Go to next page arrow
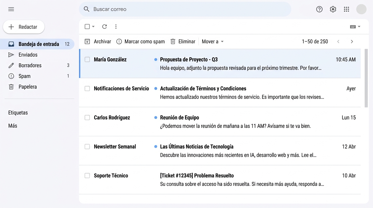 (x=352, y=41)
